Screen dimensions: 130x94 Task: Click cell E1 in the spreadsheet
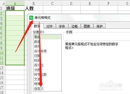90,8
